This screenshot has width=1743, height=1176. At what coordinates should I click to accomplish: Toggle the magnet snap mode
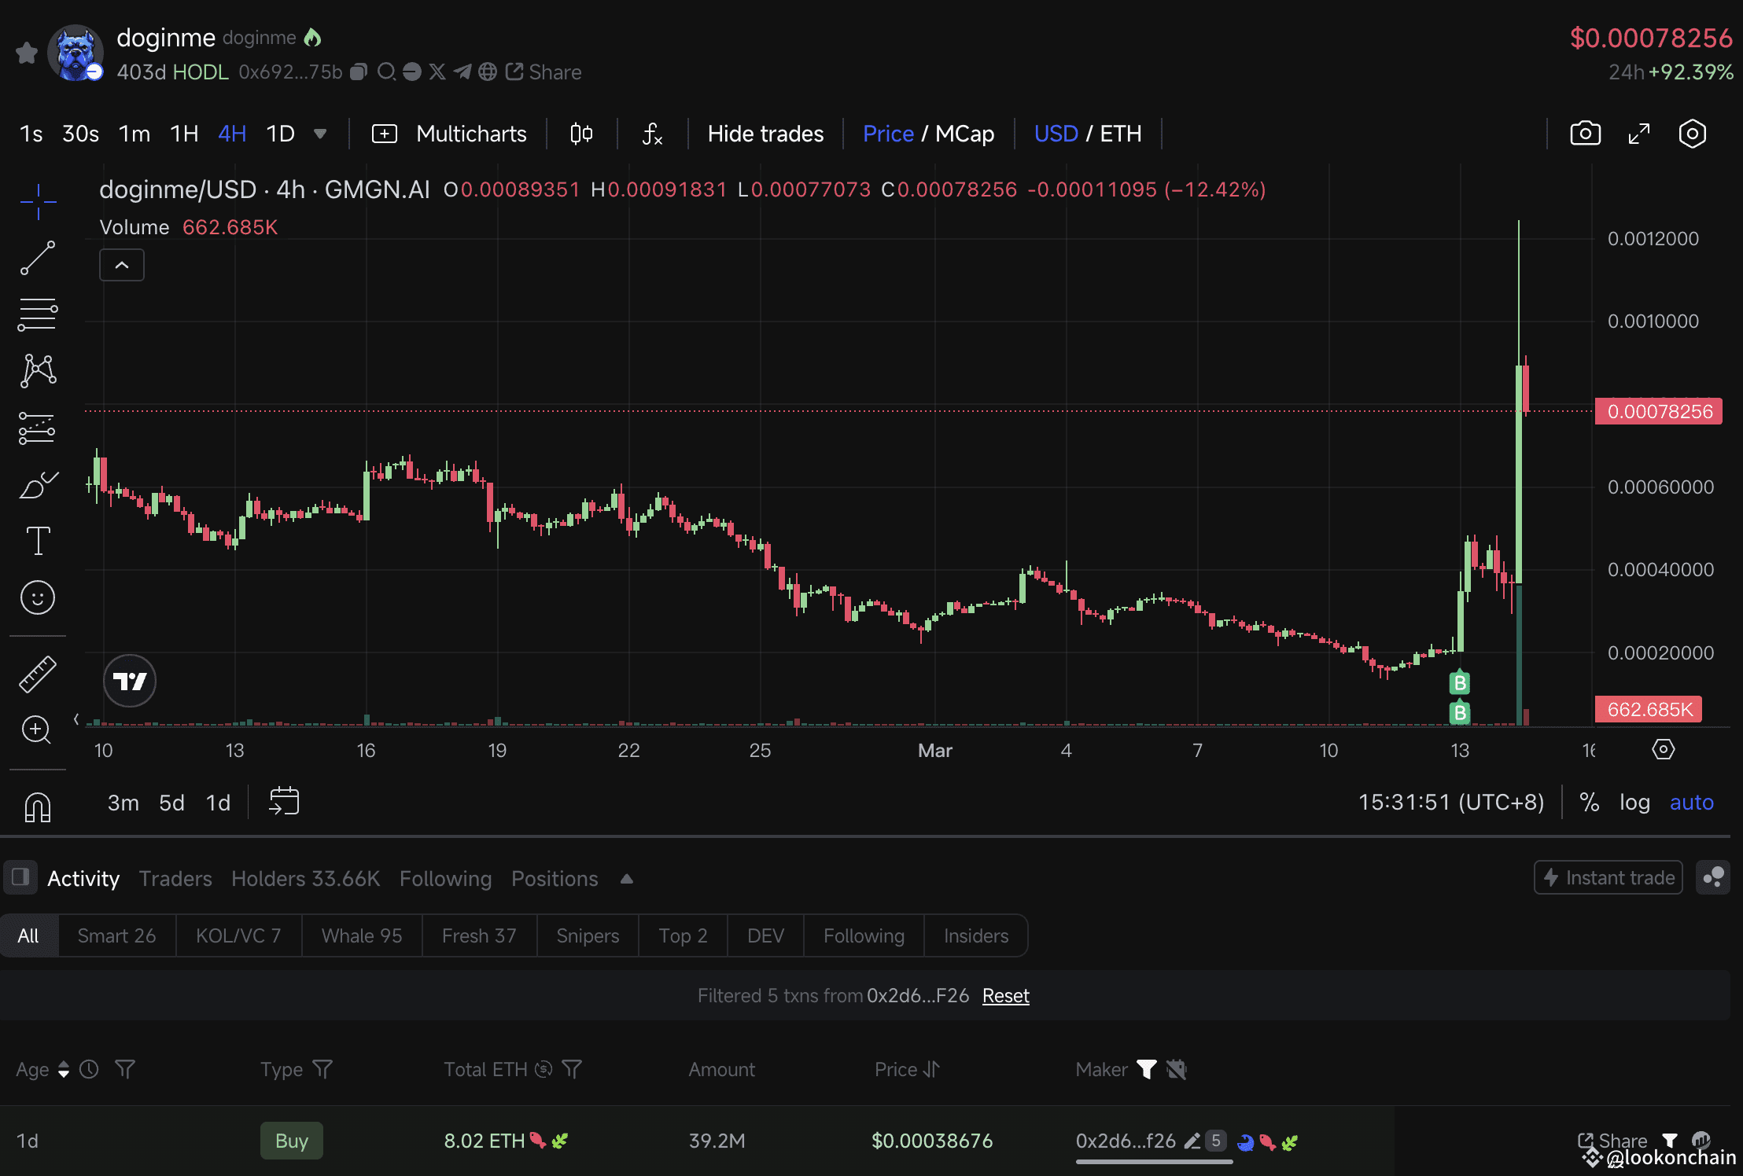[37, 807]
